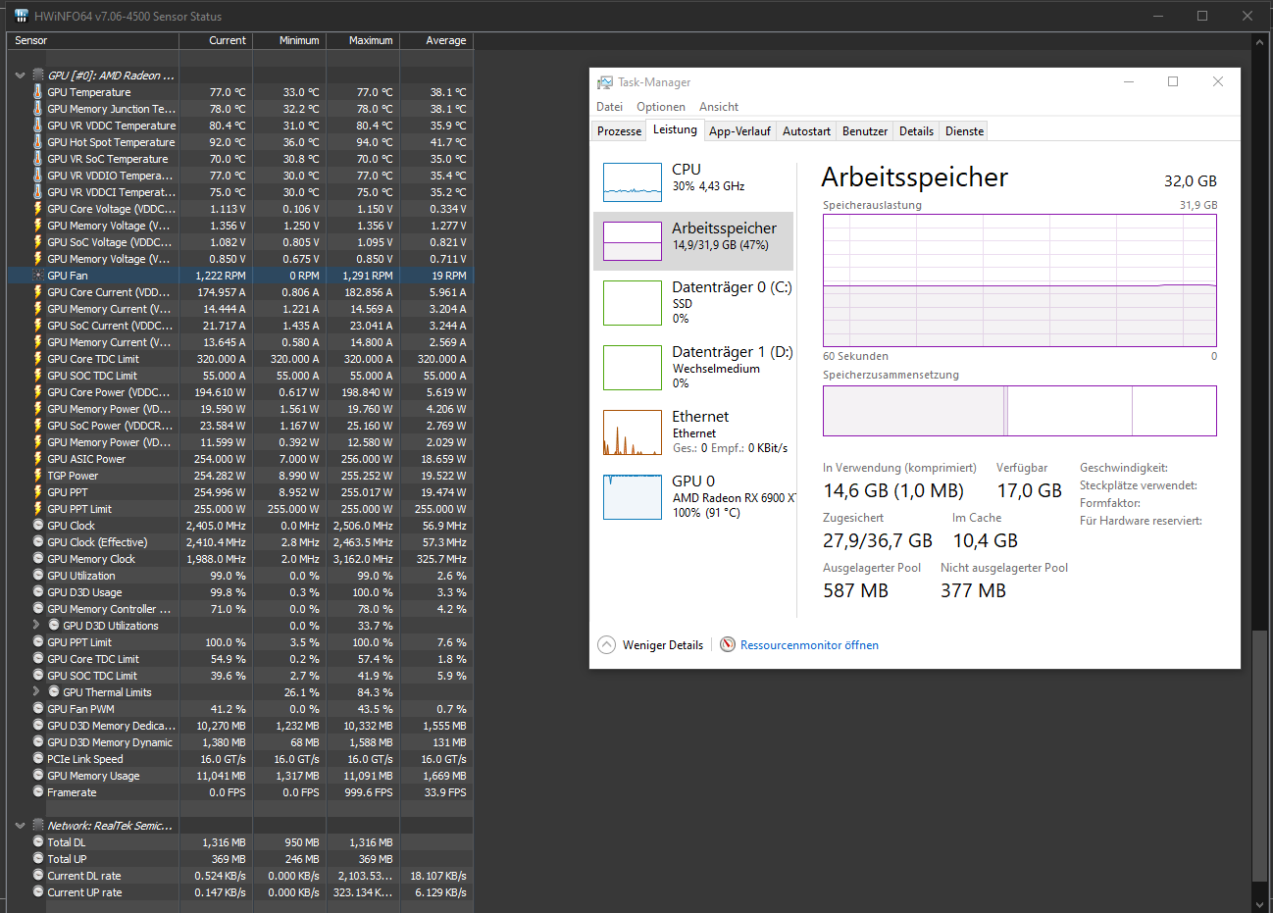The width and height of the screenshot is (1273, 913).
Task: Click the Task-Manager window icon
Action: point(605,82)
